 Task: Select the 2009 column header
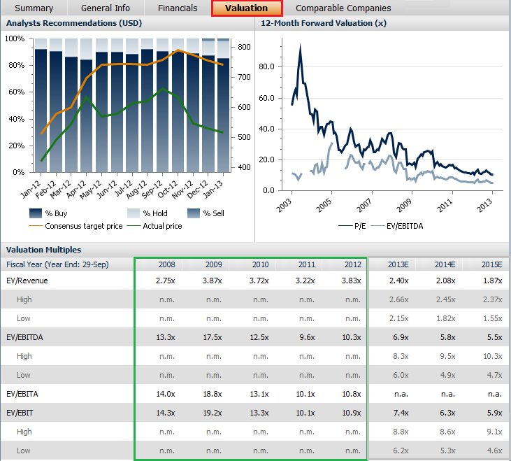[214, 264]
